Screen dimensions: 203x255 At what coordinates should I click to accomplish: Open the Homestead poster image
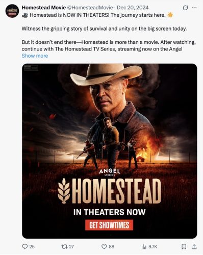[110, 151]
